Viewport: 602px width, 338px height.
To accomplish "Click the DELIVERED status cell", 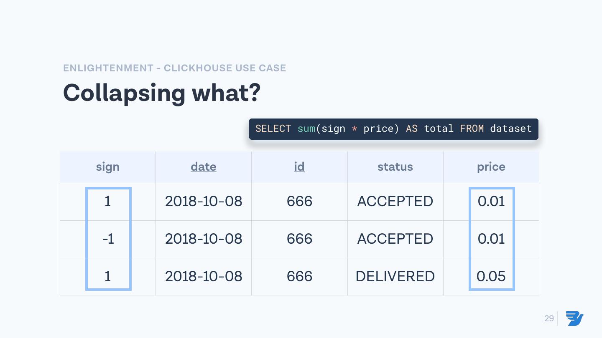I will click(x=395, y=276).
